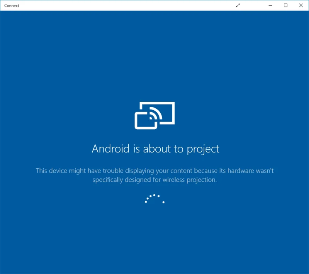
Task: Click the full-screen arrows icon in title bar
Action: point(238,5)
